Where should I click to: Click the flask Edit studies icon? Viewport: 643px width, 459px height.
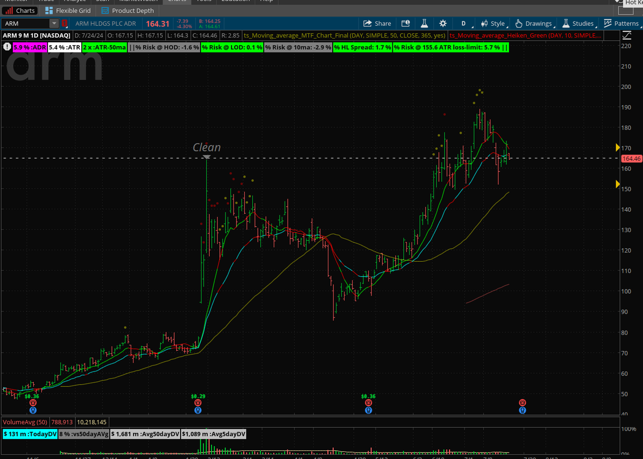coord(424,24)
